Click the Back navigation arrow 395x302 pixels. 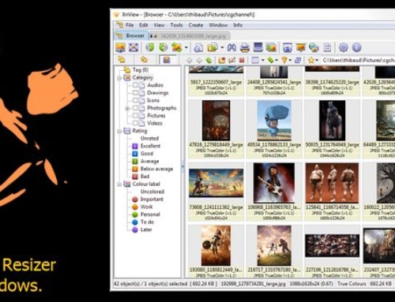tap(189, 60)
